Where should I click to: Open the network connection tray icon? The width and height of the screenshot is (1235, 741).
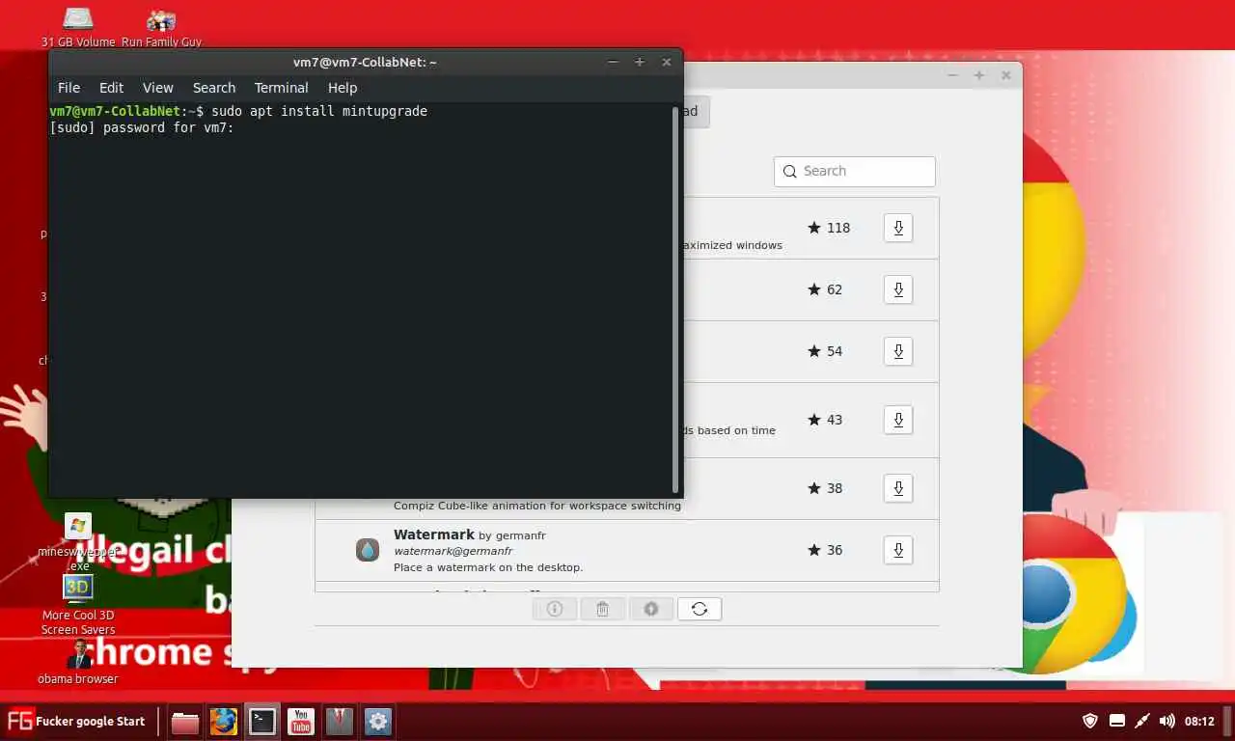[1142, 721]
